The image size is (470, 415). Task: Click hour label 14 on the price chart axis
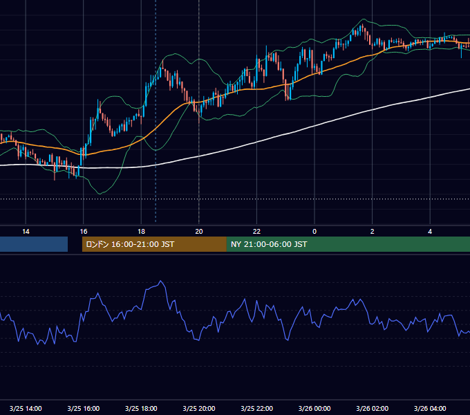click(x=26, y=232)
